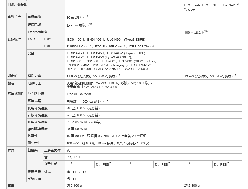
Task: Select the "认证标准" category cell
Action: pos(14,40)
